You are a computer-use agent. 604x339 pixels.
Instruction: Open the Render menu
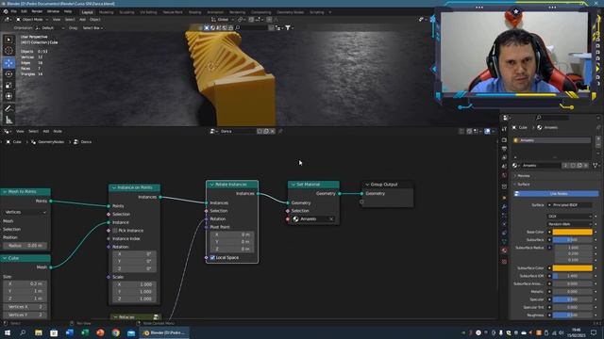37,12
